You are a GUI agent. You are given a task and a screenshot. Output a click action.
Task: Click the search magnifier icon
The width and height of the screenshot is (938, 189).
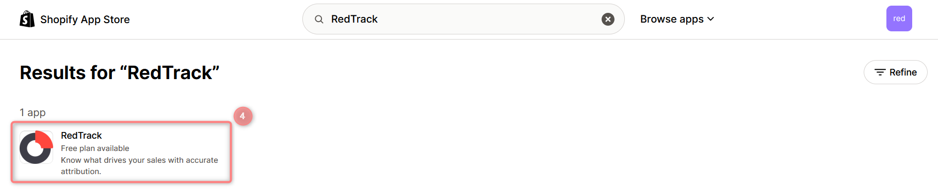319,19
